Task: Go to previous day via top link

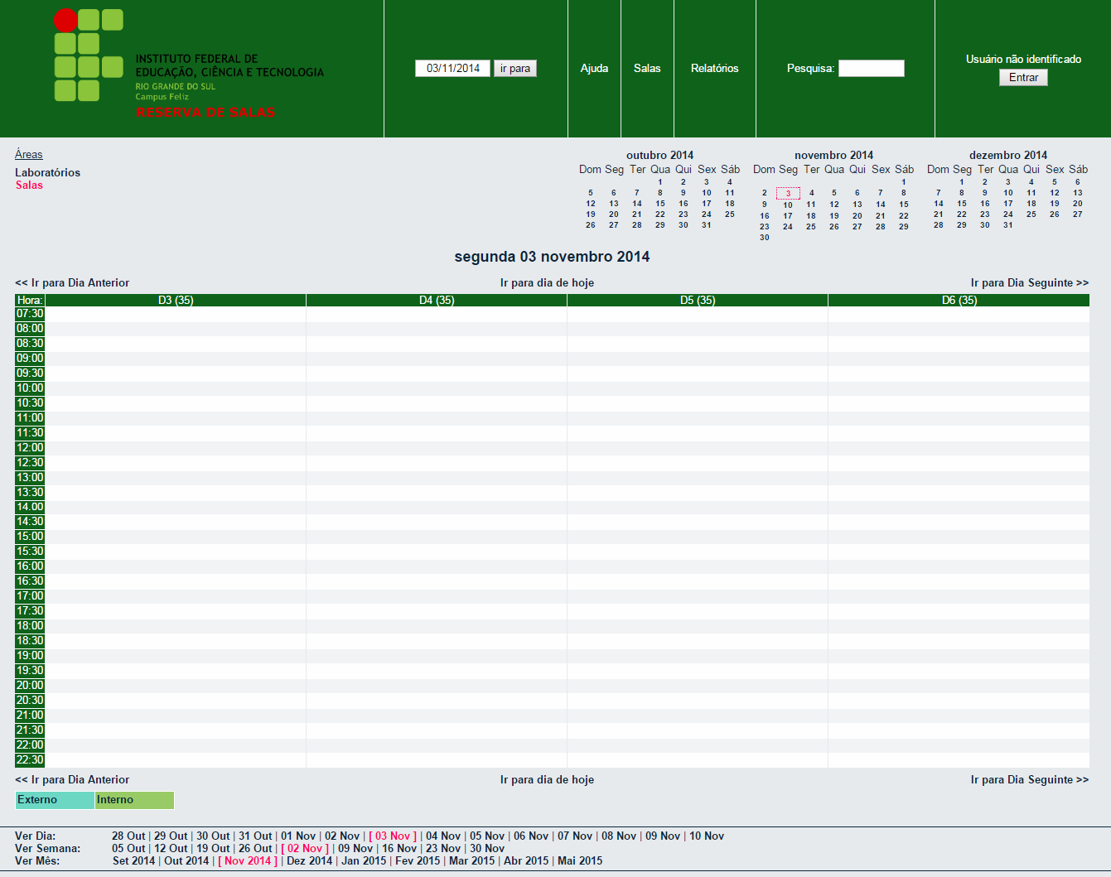Action: pos(72,282)
